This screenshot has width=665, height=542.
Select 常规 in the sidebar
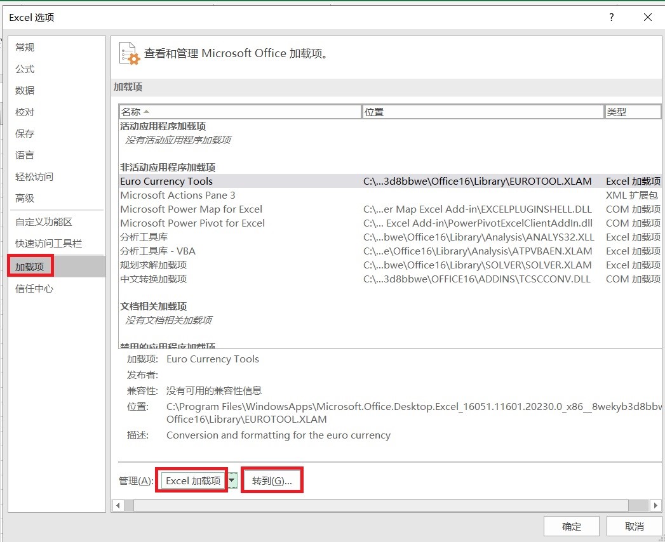[25, 48]
